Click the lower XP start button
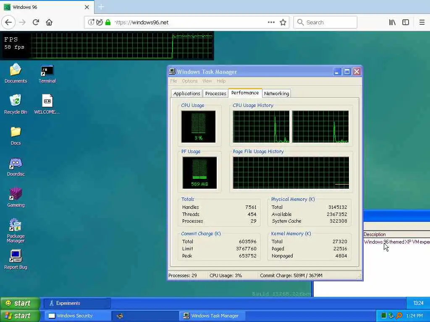This screenshot has height=322, width=430. point(20,316)
